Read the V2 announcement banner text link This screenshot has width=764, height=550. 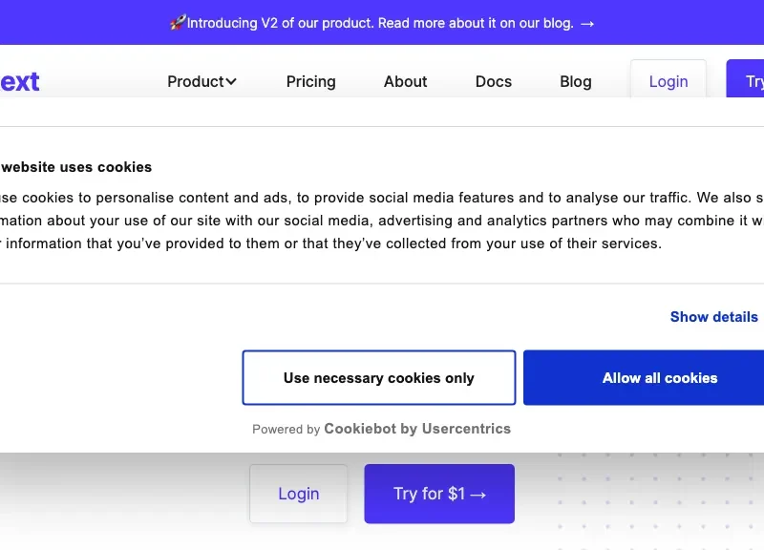[x=380, y=23]
